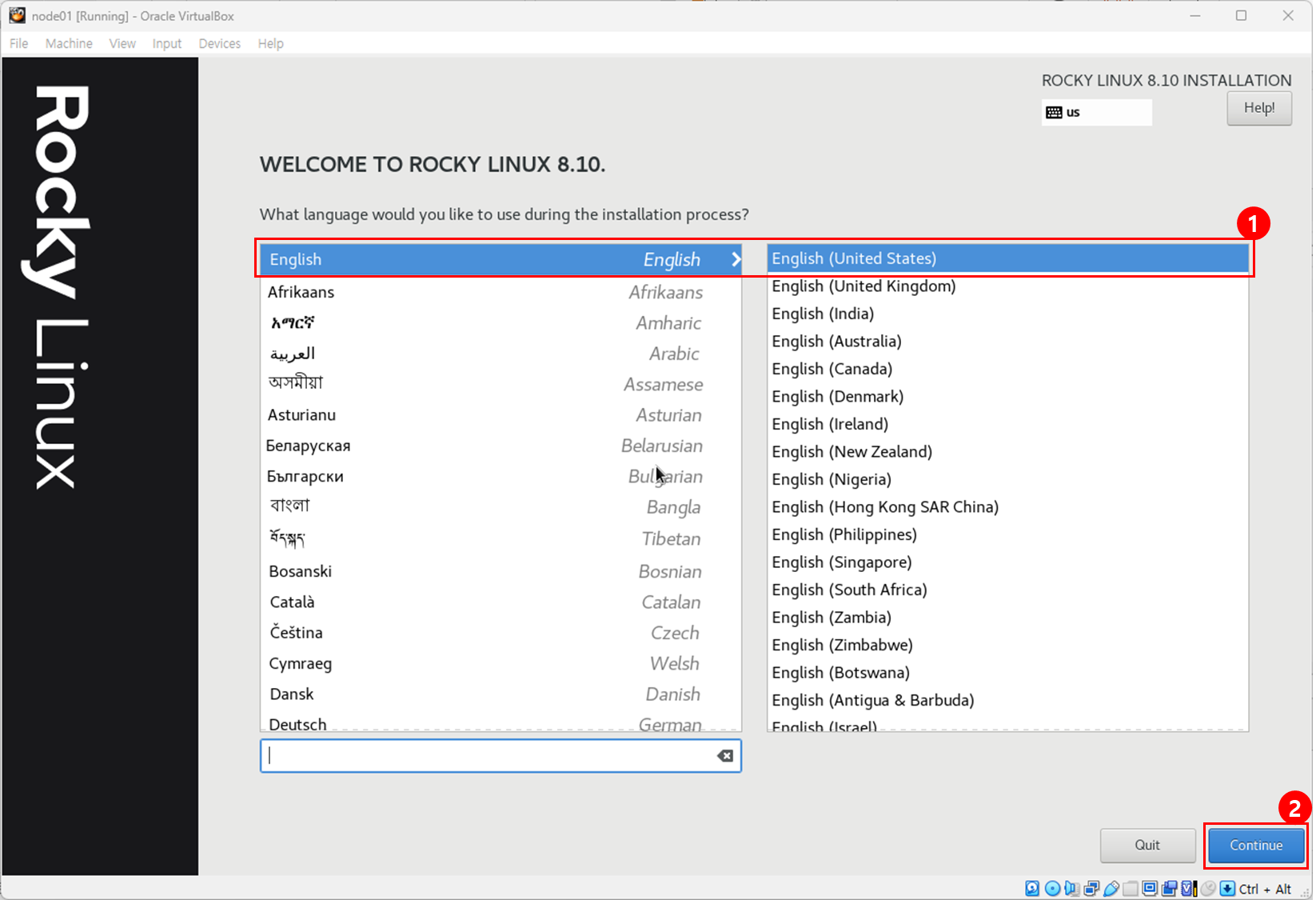Select Čeština in the language list
Image resolution: width=1316 pixels, height=900 pixels.
(501, 632)
